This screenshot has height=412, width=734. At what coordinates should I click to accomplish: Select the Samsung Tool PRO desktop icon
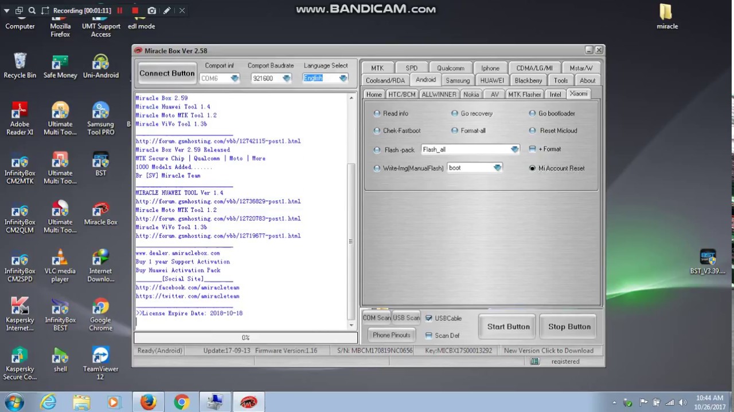pyautogui.click(x=101, y=118)
